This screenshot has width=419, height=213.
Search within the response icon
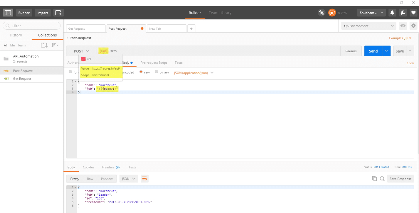click(x=382, y=179)
